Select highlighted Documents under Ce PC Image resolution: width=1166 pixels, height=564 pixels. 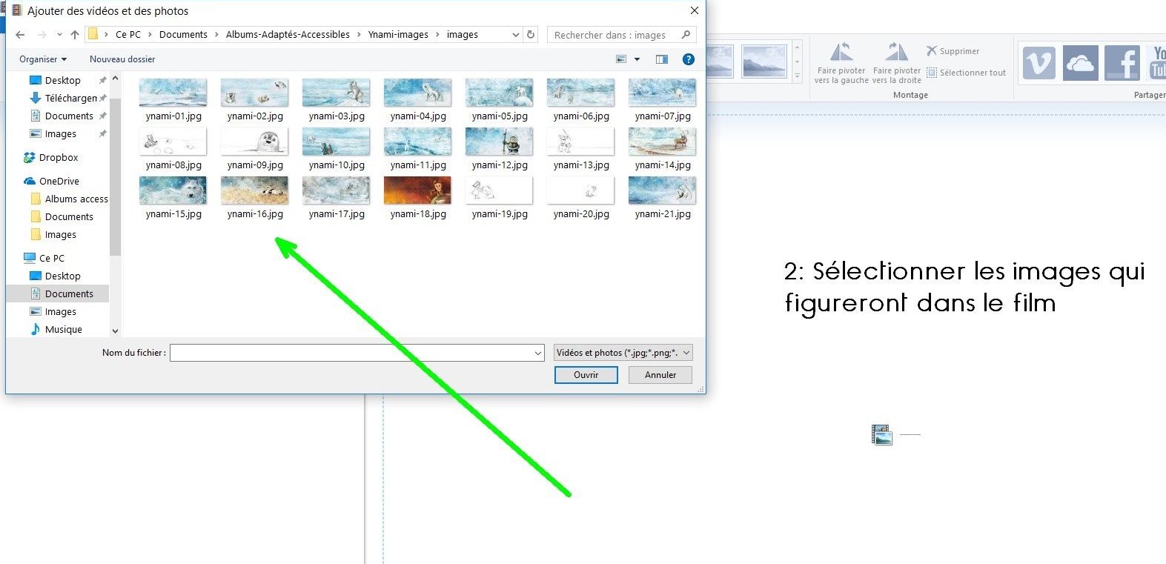pyautogui.click(x=59, y=293)
